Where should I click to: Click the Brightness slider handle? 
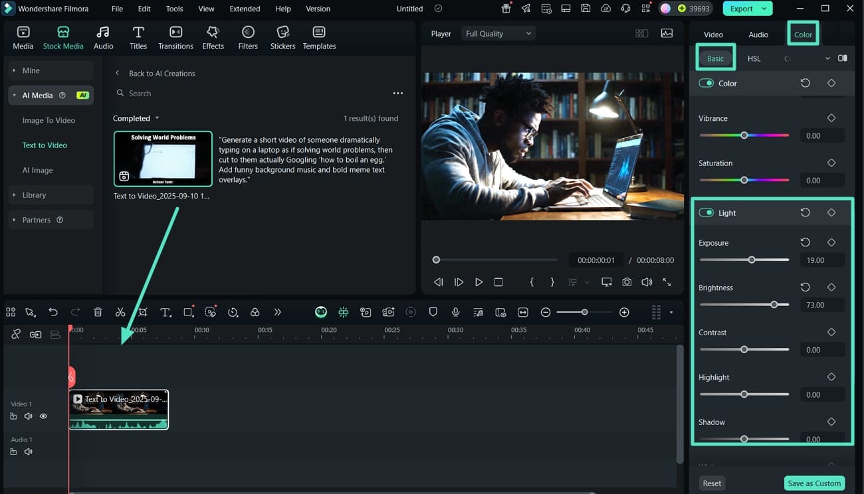point(774,305)
